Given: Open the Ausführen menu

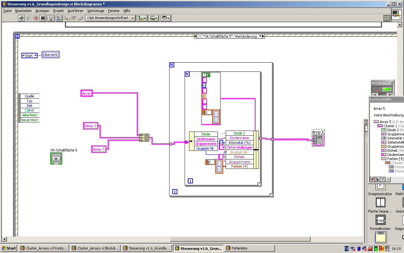Looking at the screenshot, I should [x=76, y=11].
